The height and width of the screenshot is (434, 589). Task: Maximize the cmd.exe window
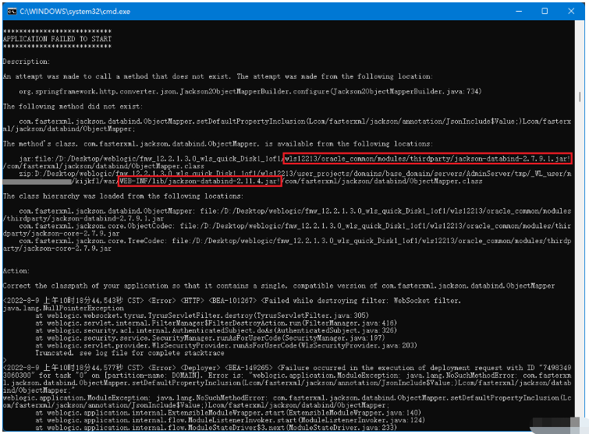pos(545,11)
